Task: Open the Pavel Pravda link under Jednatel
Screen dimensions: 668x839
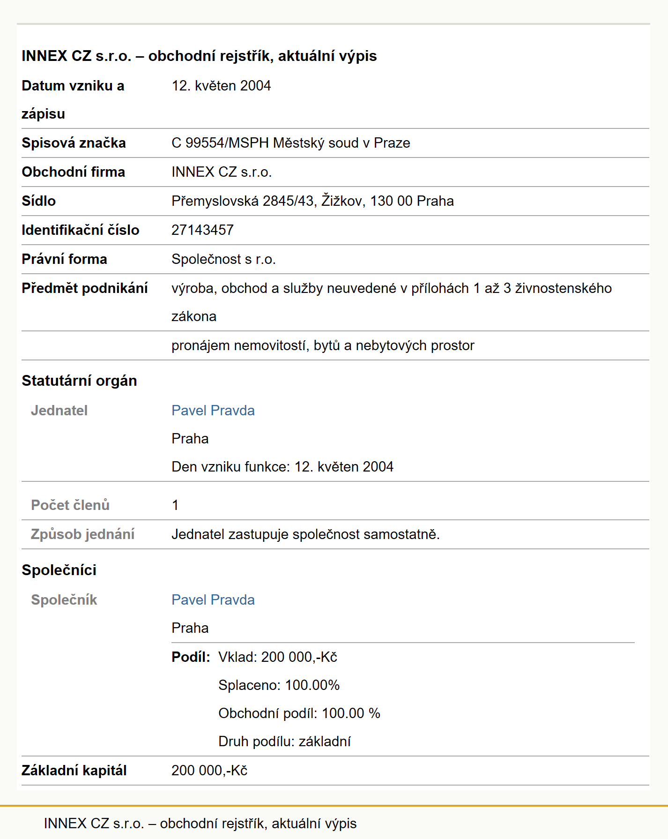Action: (x=213, y=411)
